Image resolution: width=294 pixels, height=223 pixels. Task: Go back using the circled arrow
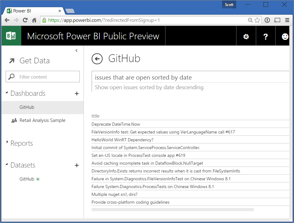tap(97, 59)
